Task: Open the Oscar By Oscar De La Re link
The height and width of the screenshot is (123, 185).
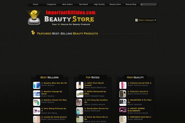Action: pyautogui.click(x=96, y=118)
